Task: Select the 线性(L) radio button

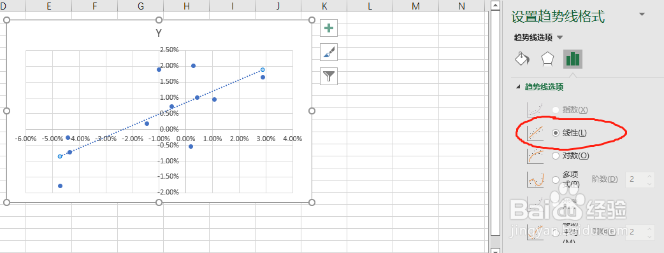Action: pyautogui.click(x=556, y=133)
